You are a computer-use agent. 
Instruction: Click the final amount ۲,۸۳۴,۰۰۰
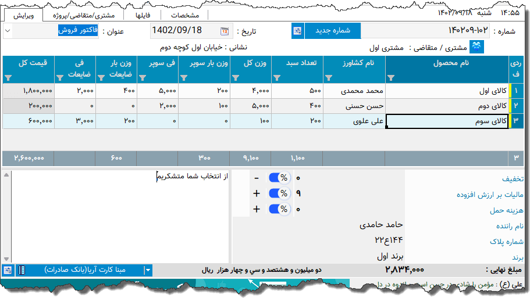[x=404, y=270]
